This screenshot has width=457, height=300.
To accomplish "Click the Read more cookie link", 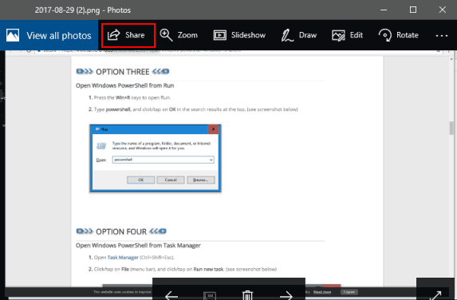I will [x=322, y=292].
